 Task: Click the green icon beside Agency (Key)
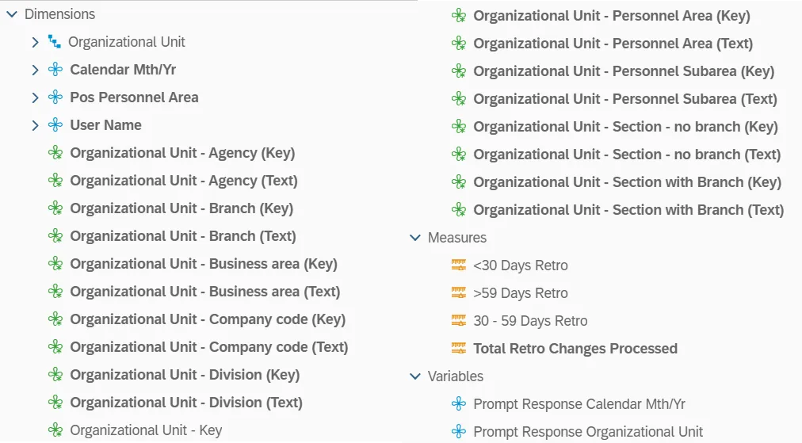(x=55, y=153)
